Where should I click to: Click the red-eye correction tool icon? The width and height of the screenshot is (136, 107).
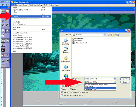[3, 65]
